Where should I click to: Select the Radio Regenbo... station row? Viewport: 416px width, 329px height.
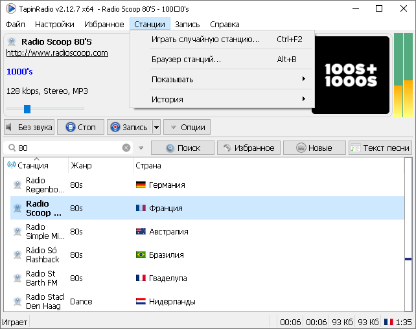click(207, 185)
